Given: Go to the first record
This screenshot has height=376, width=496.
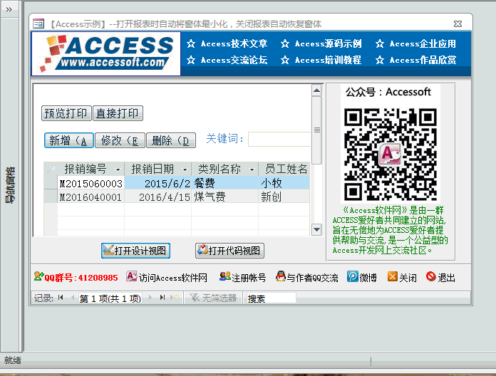Looking at the screenshot, I should click(x=61, y=298).
